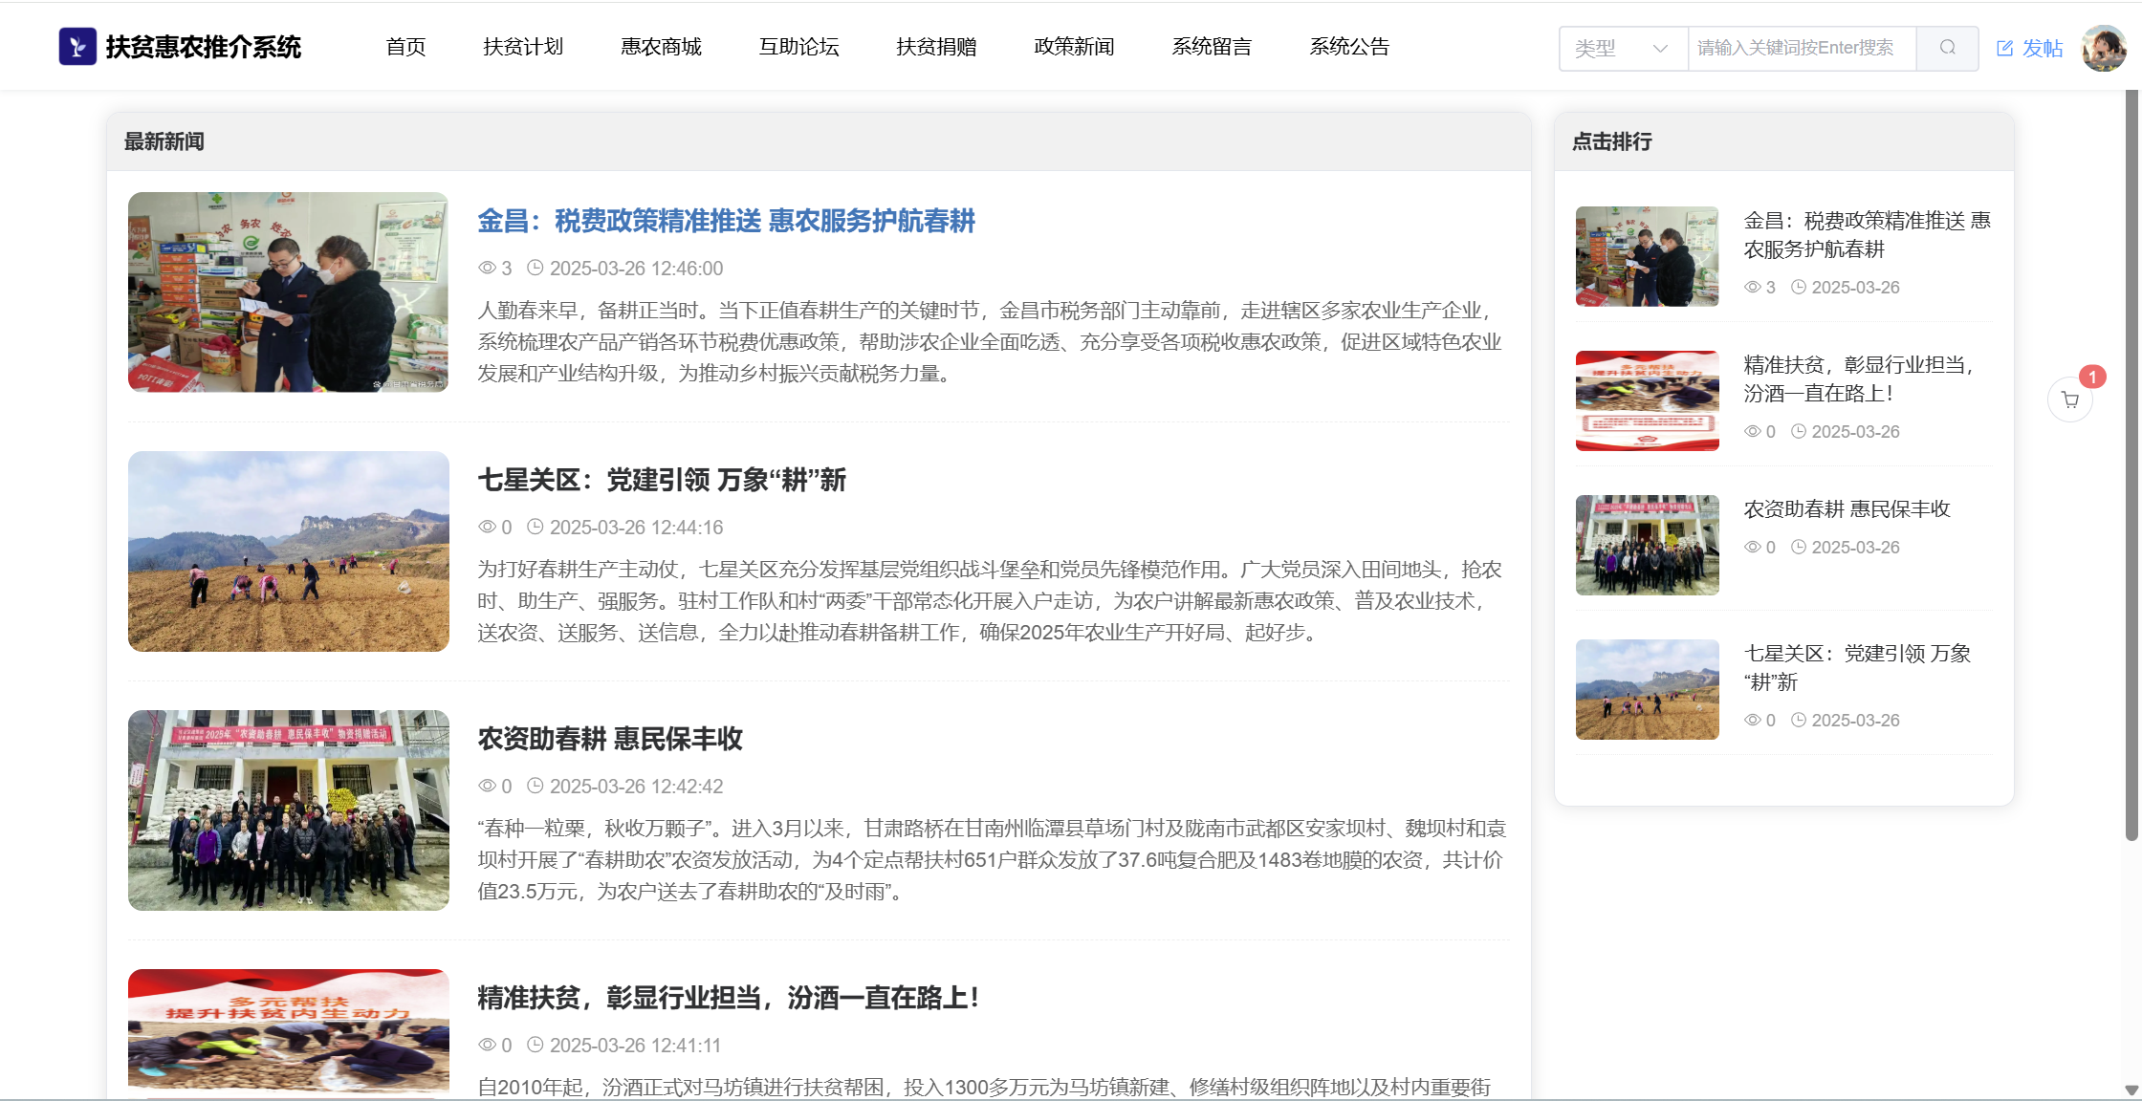Open the 惠农商城 menu item

(x=661, y=47)
